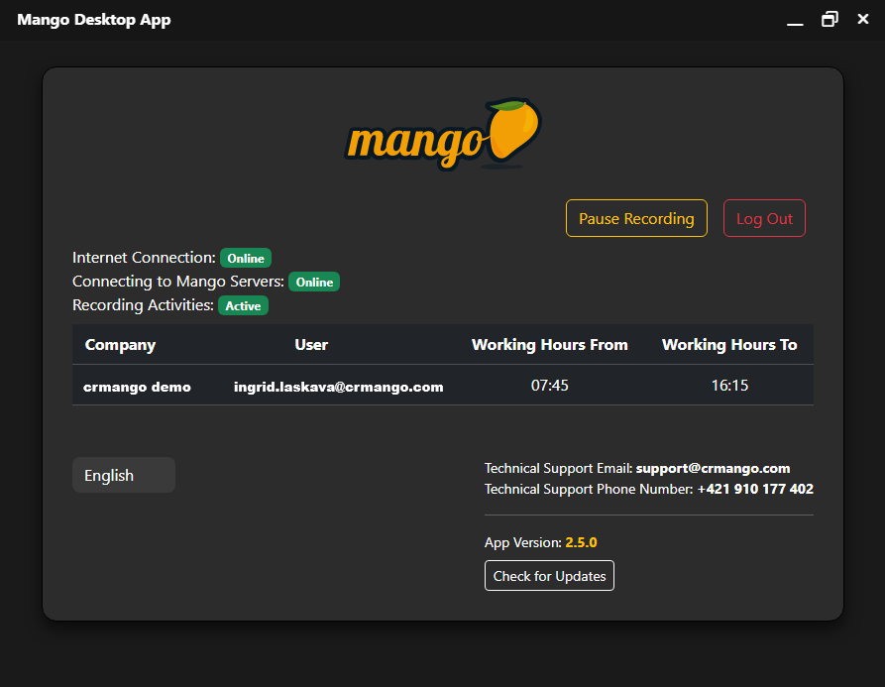Restore down the app window
Viewport: 885px width, 687px height.
830,20
